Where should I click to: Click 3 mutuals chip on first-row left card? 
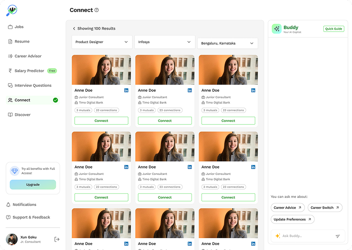click(x=83, y=110)
